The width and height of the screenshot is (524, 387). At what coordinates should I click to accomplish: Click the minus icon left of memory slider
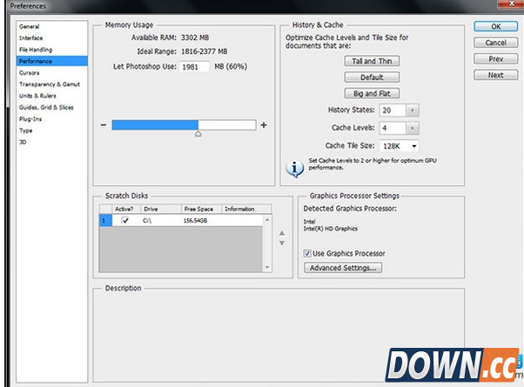click(x=104, y=125)
